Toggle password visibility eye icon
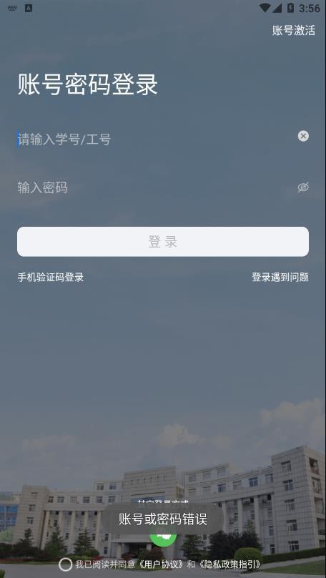The image size is (326, 578). 303,187
